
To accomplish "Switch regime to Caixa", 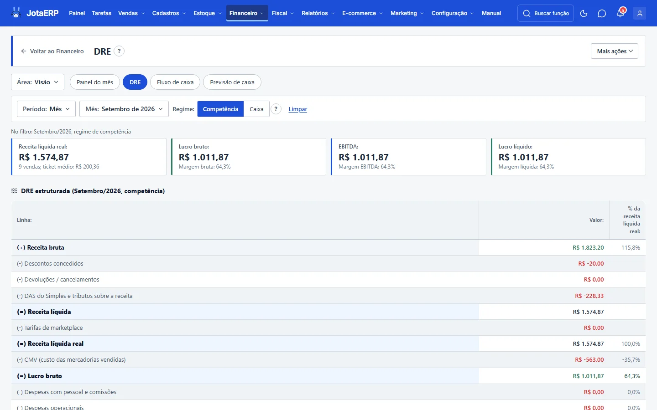I will click(256, 109).
